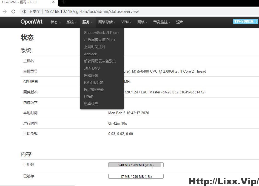Expand the 网络存储 dropdown
This screenshot has width=259, height=186.
click(x=107, y=22)
